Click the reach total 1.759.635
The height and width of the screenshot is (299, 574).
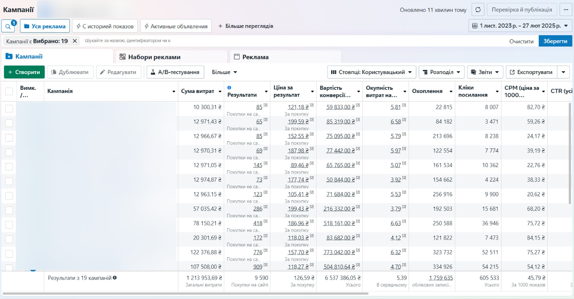441,278
